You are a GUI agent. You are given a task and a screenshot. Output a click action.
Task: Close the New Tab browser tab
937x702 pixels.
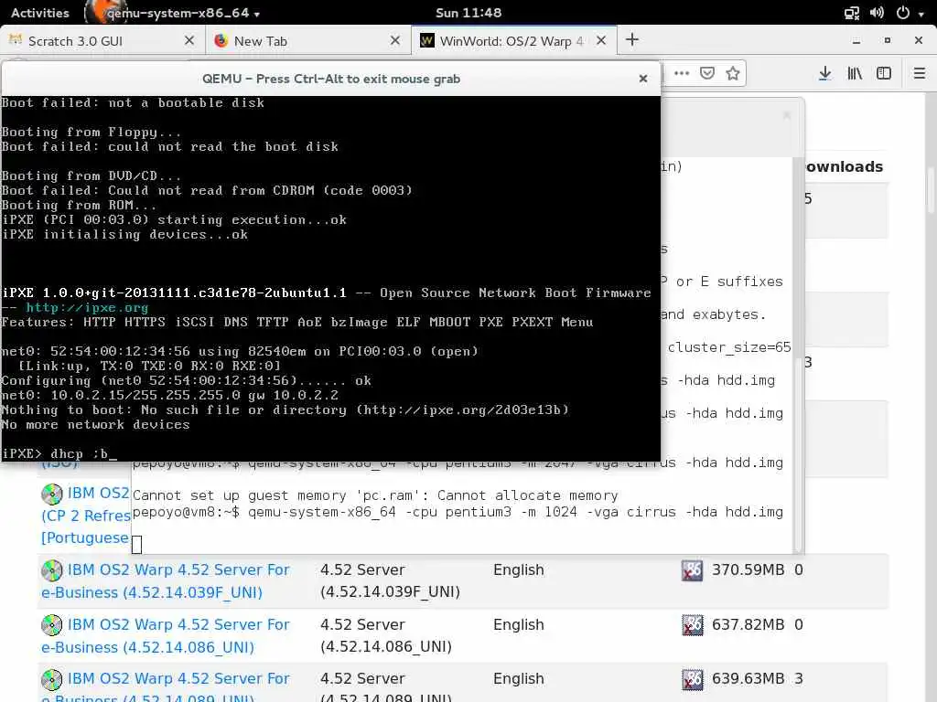pyautogui.click(x=395, y=40)
